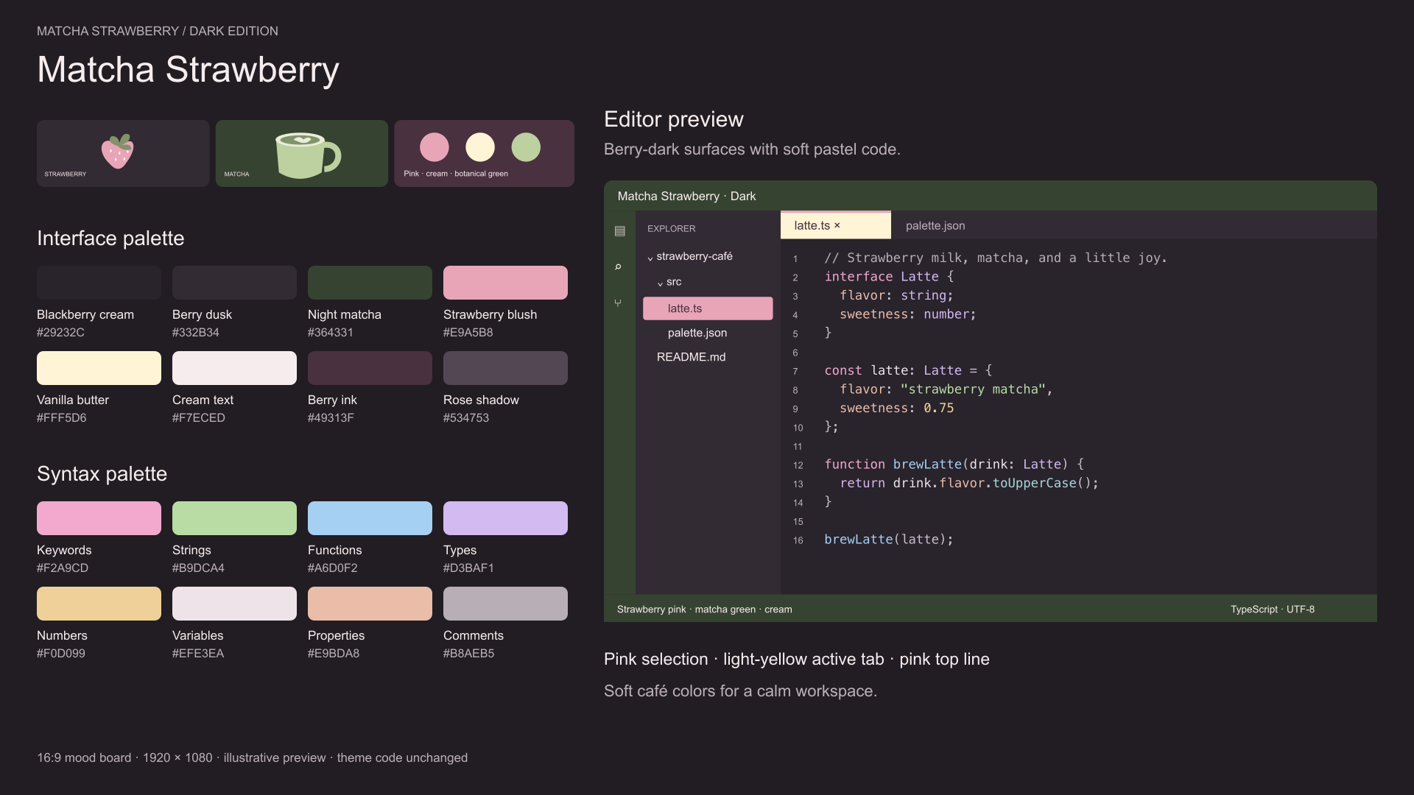Open the Search icon in activity bar

(x=618, y=266)
